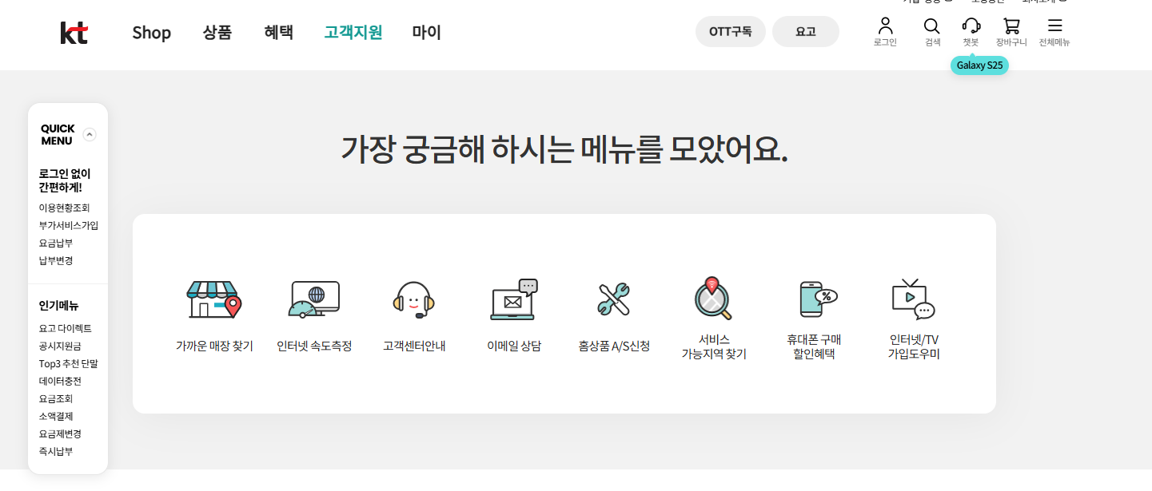Image resolution: width=1152 pixels, height=491 pixels.
Task: Open 공시지원금 in quick menu
Action: coord(60,346)
